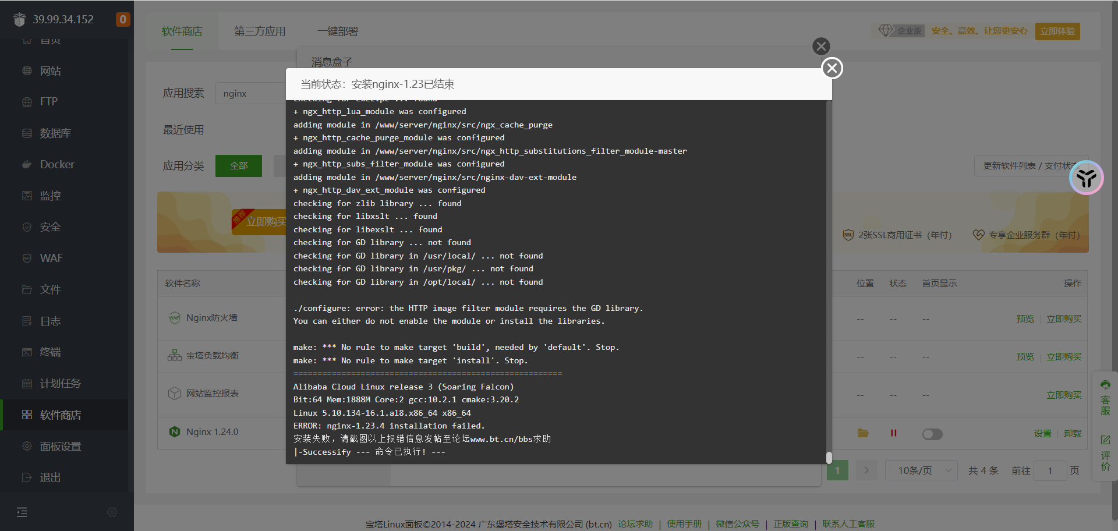
Task: Click the red pause status icon for Nginx
Action: pos(893,433)
